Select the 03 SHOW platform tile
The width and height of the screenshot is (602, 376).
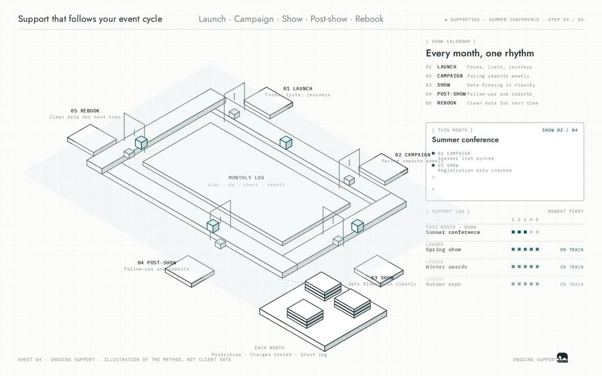pos(379,271)
